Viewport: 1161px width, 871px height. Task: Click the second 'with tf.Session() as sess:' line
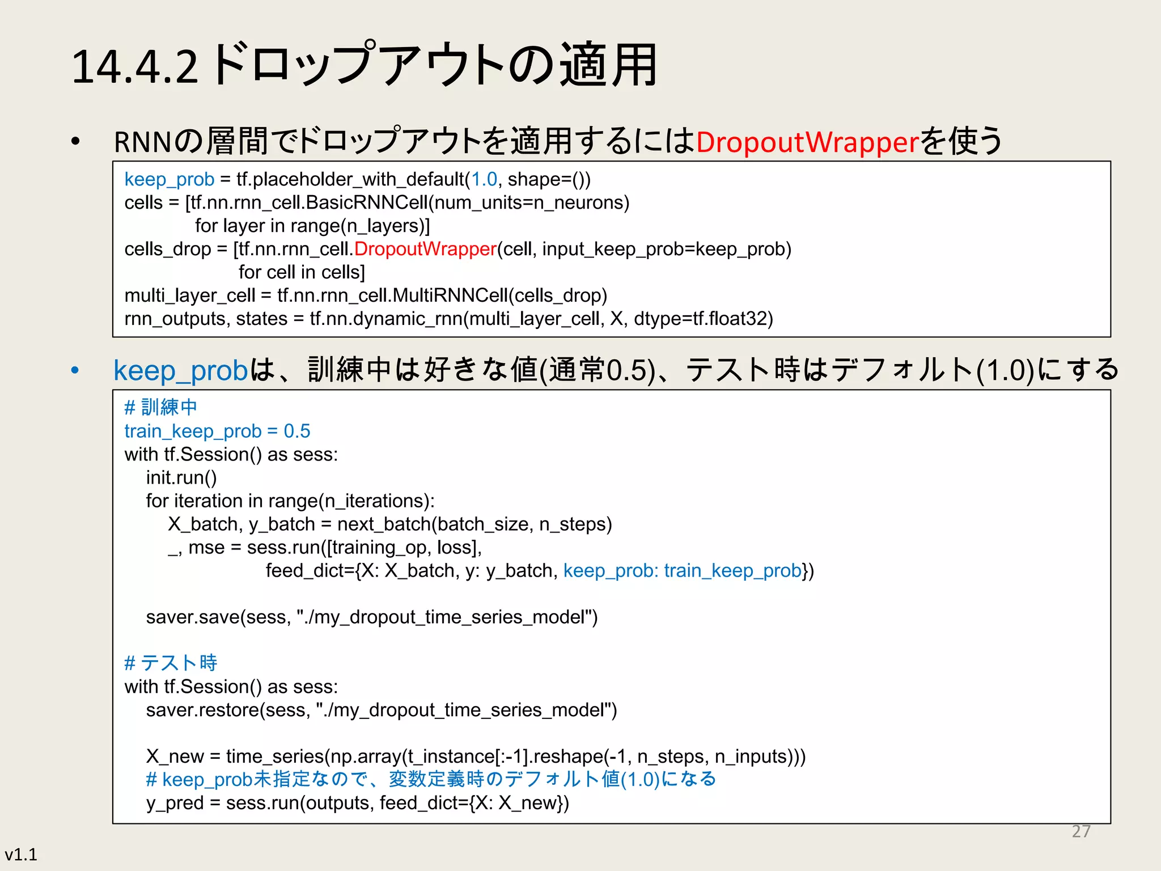point(231,687)
